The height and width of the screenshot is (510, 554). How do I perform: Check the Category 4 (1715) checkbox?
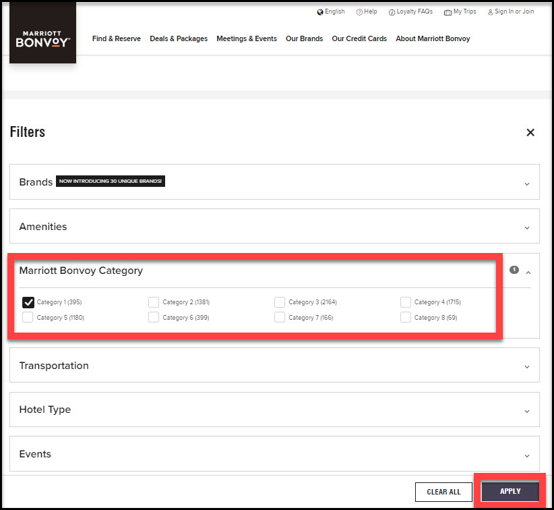[x=405, y=302]
